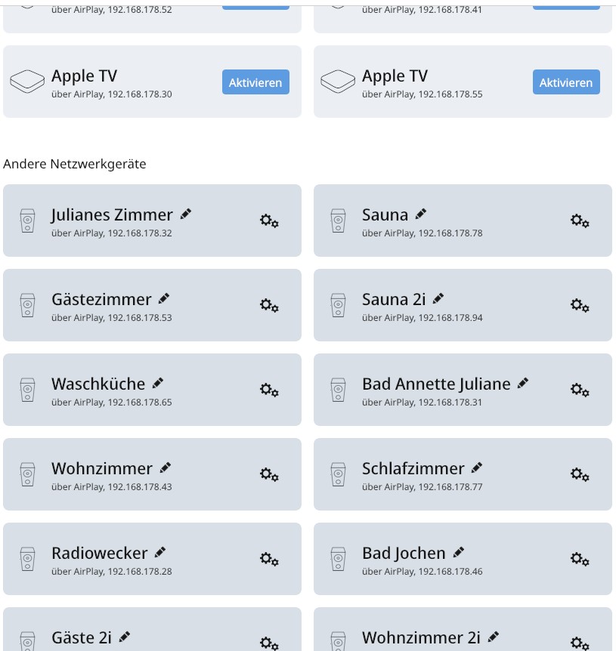Rename Gästezimmer using pencil icon

[x=164, y=298]
